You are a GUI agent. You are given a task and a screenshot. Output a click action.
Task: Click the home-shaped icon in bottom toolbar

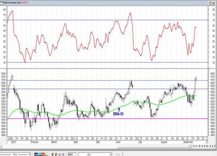63,154
